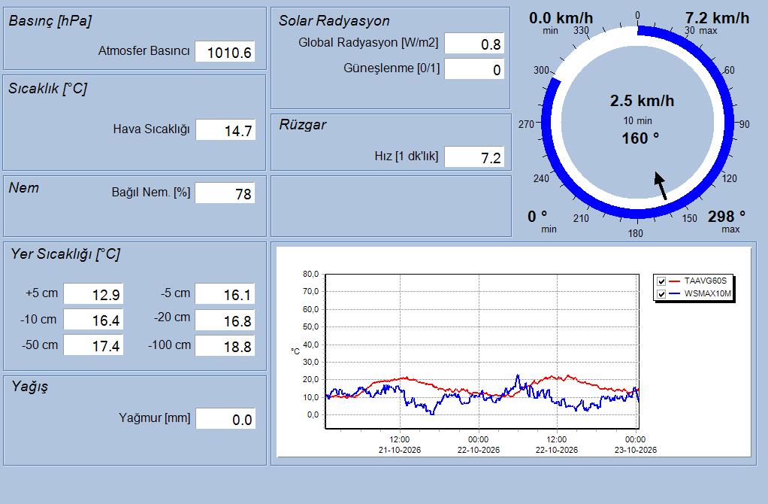The width and height of the screenshot is (768, 504).
Task: Click the 270 degree mark on compass
Action: [x=526, y=125]
